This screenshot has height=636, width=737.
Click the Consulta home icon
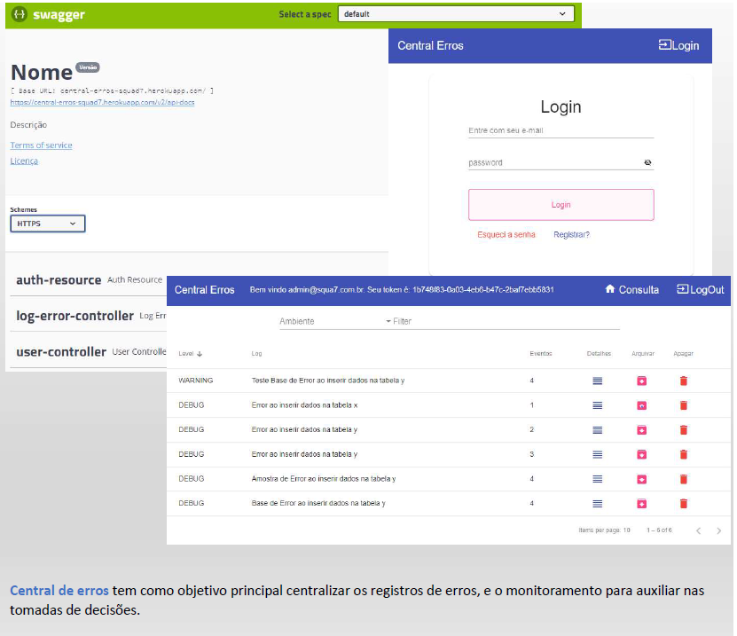(609, 289)
